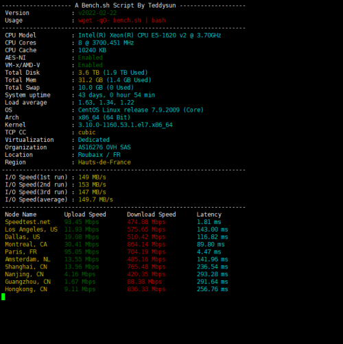Viewport: 343px width, 344px height.
Task: Select the Los Angeles, US node name
Action: coord(32,230)
